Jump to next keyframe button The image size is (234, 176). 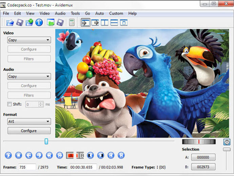click(59, 155)
